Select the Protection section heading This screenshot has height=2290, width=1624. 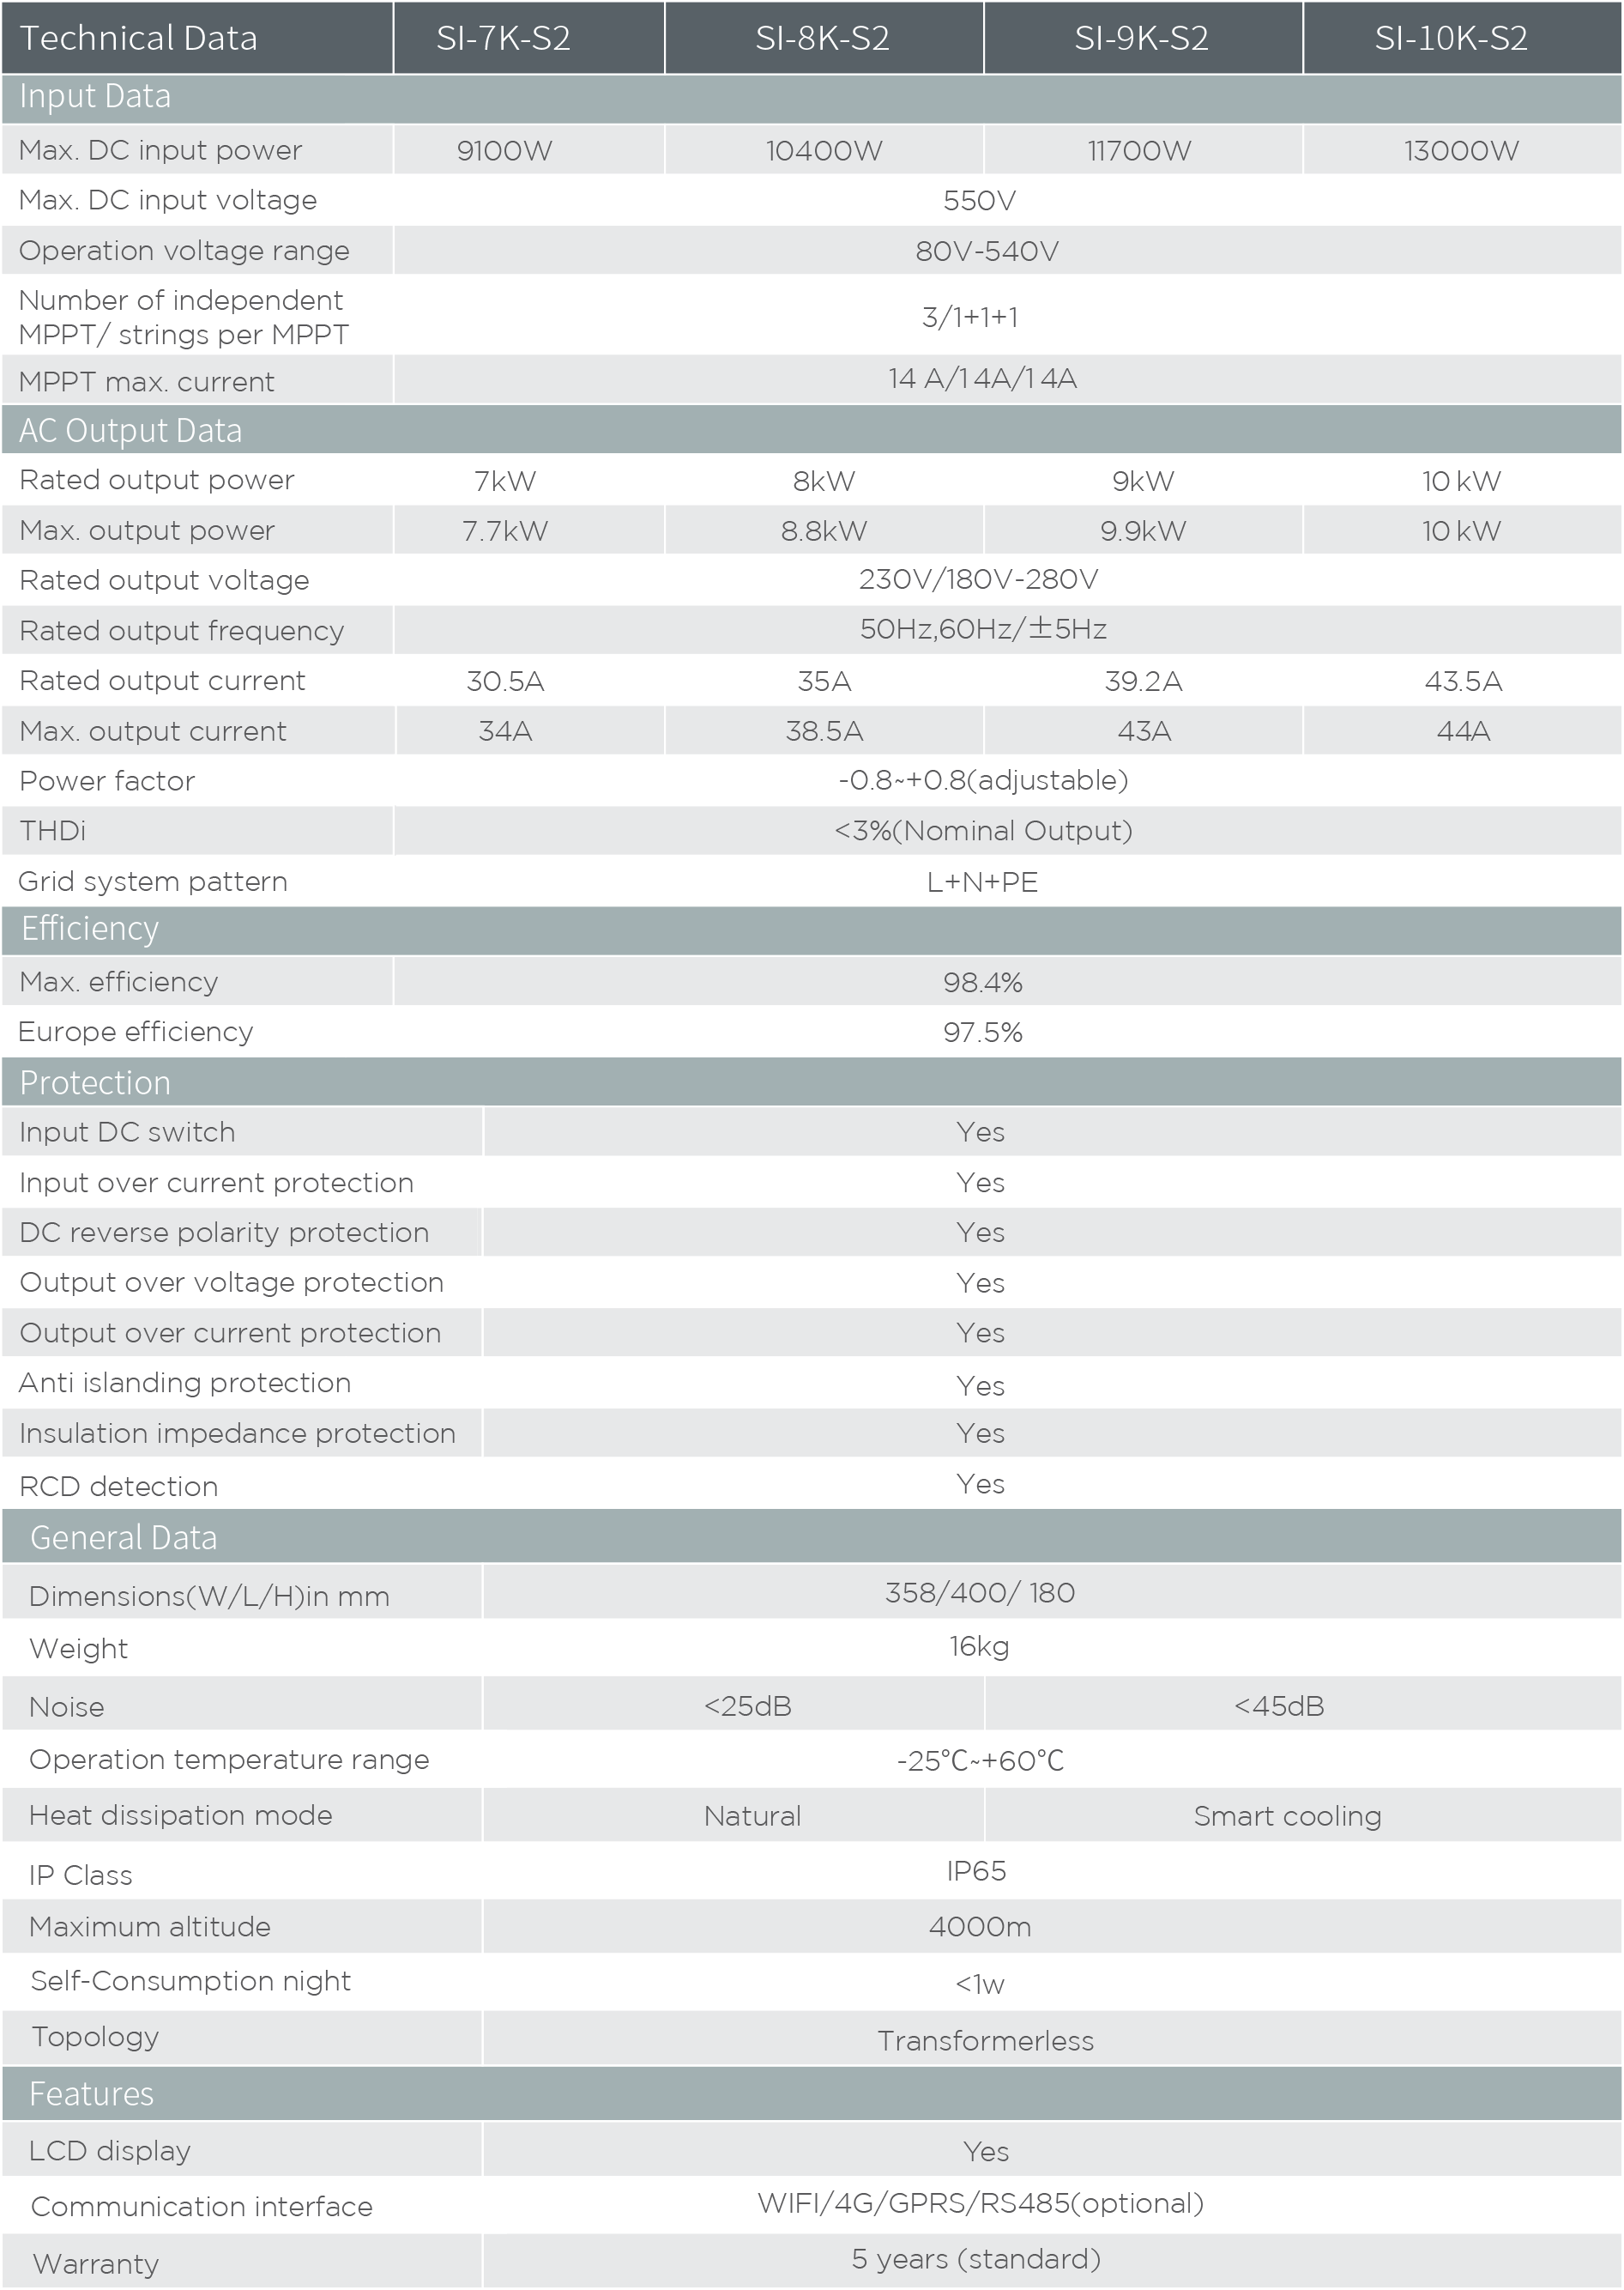coord(95,1082)
